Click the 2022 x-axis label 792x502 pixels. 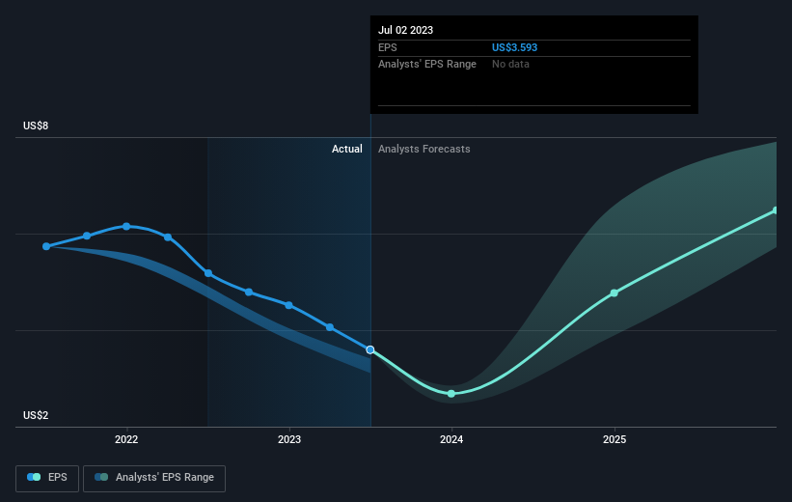pos(126,440)
